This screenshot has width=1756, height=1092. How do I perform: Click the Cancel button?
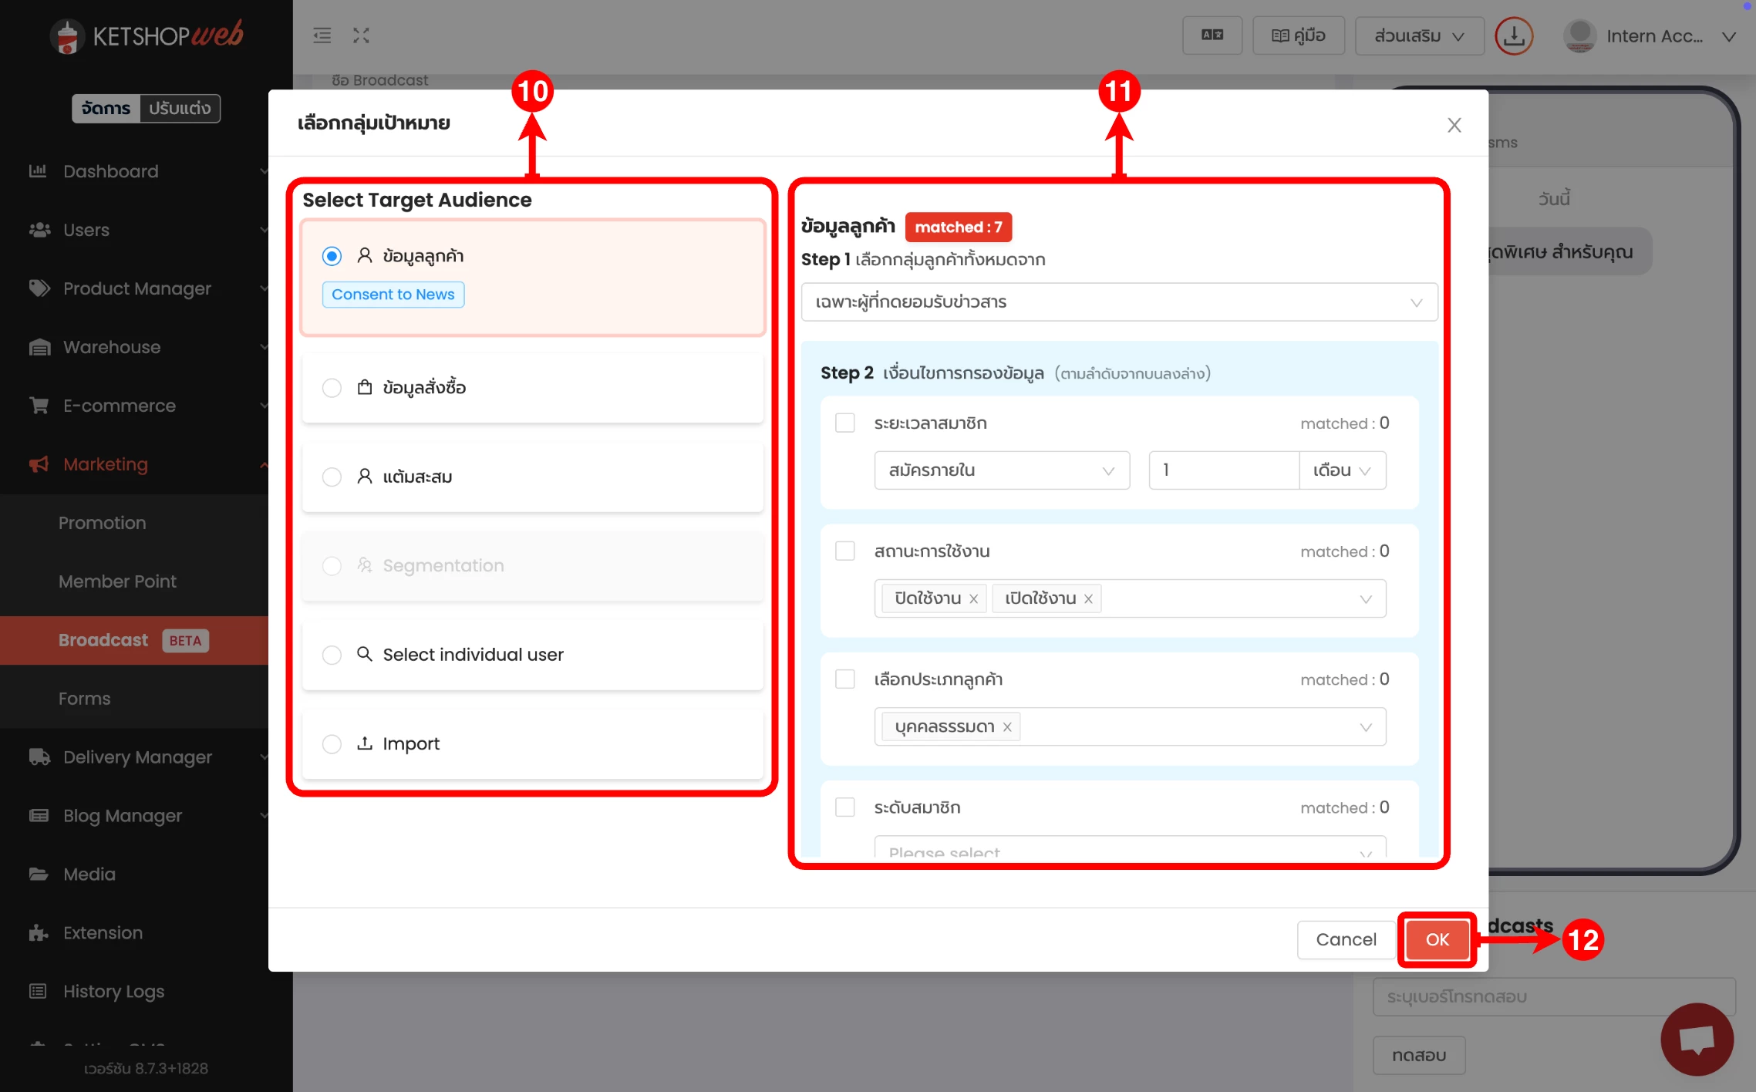(x=1346, y=939)
